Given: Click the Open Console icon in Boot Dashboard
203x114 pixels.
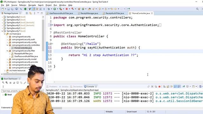Looking at the screenshot, I should [18, 83].
